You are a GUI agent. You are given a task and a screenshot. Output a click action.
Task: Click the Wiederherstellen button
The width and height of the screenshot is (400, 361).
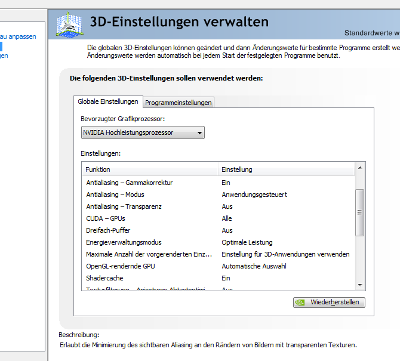pos(329,303)
